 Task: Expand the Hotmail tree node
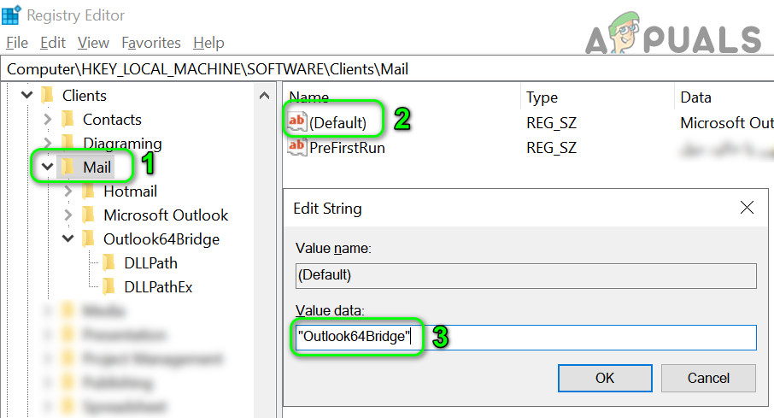[69, 191]
